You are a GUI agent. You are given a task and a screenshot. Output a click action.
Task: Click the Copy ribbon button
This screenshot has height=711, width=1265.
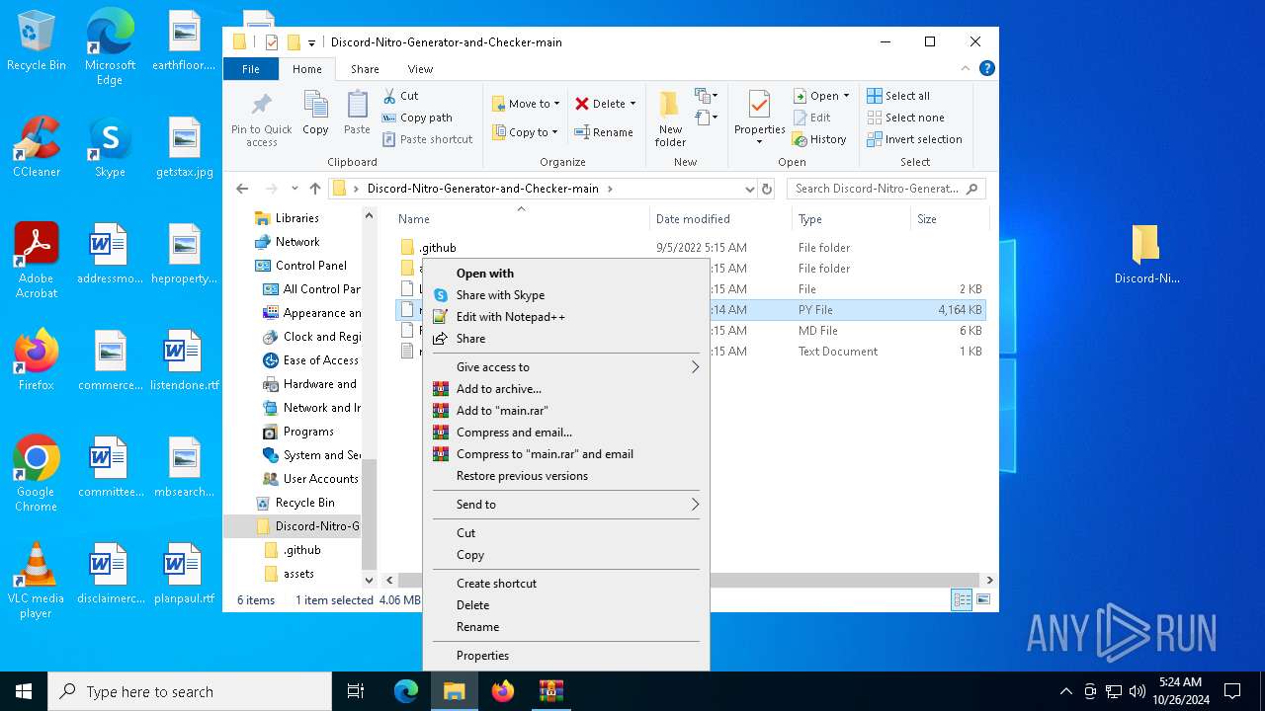click(315, 114)
